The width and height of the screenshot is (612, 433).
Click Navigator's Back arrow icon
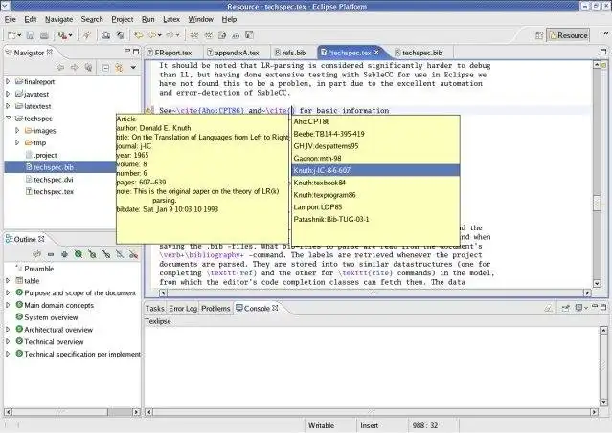pos(60,67)
